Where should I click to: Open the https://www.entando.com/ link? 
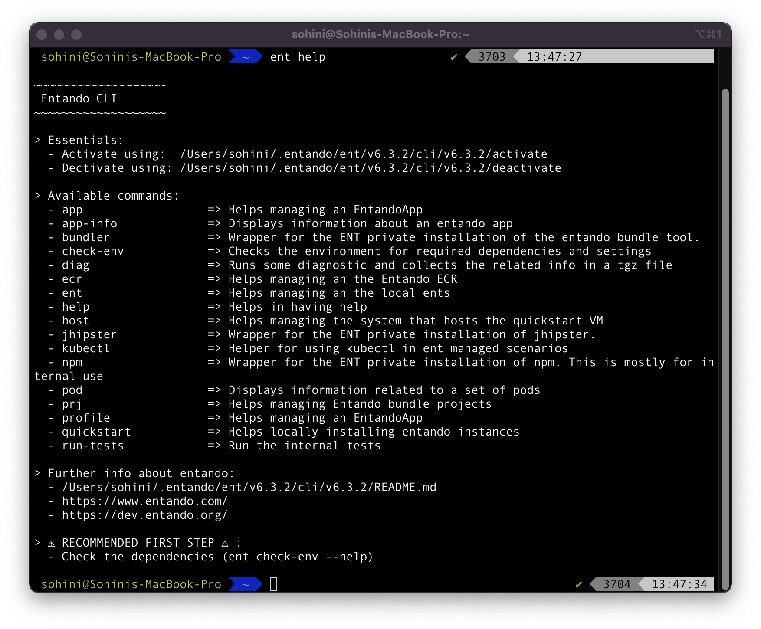(145, 501)
